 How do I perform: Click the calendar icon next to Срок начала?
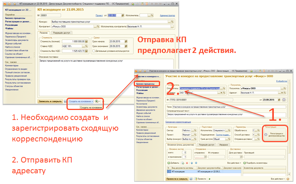pos(126,41)
